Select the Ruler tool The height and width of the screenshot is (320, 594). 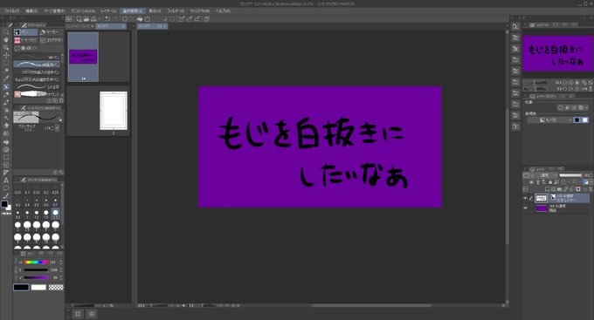[x=6, y=173]
